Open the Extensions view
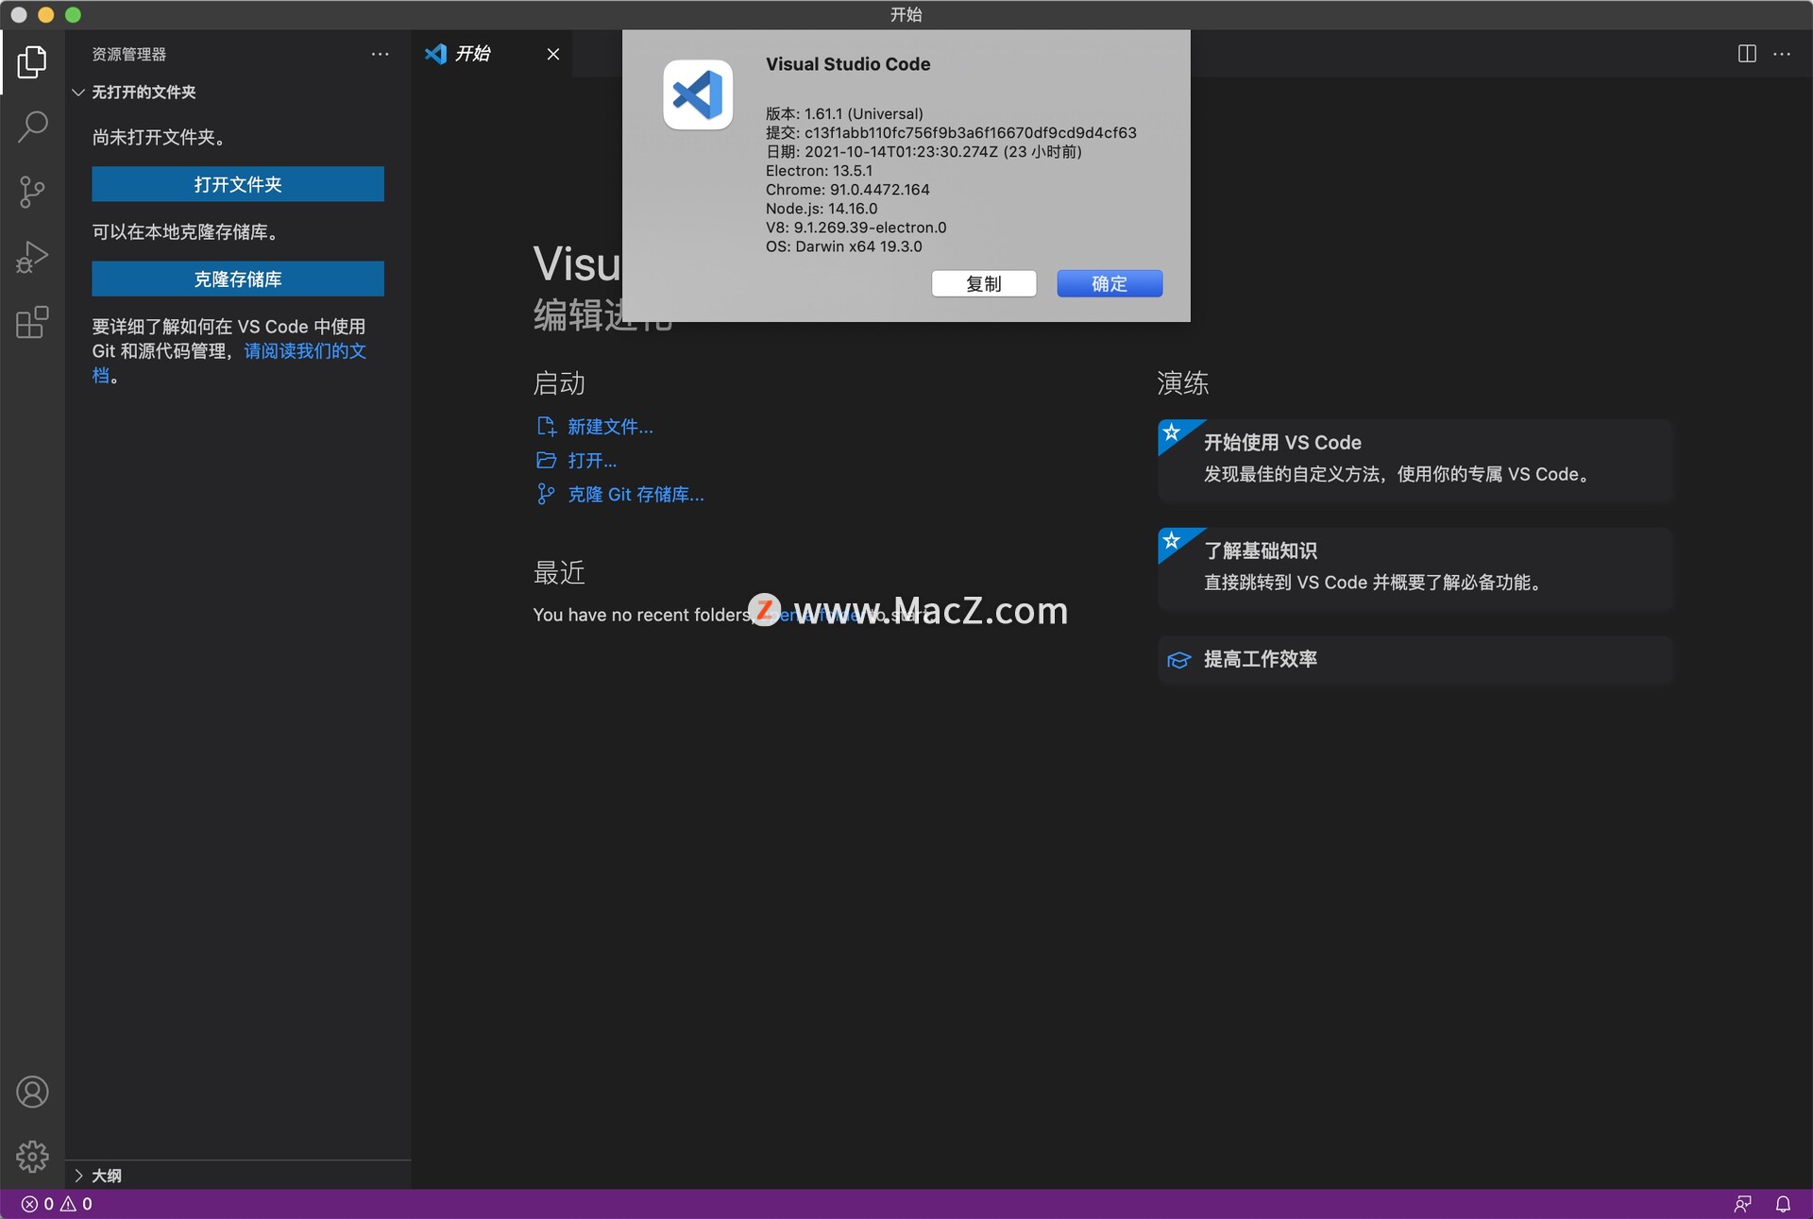1813x1219 pixels. pyautogui.click(x=32, y=322)
